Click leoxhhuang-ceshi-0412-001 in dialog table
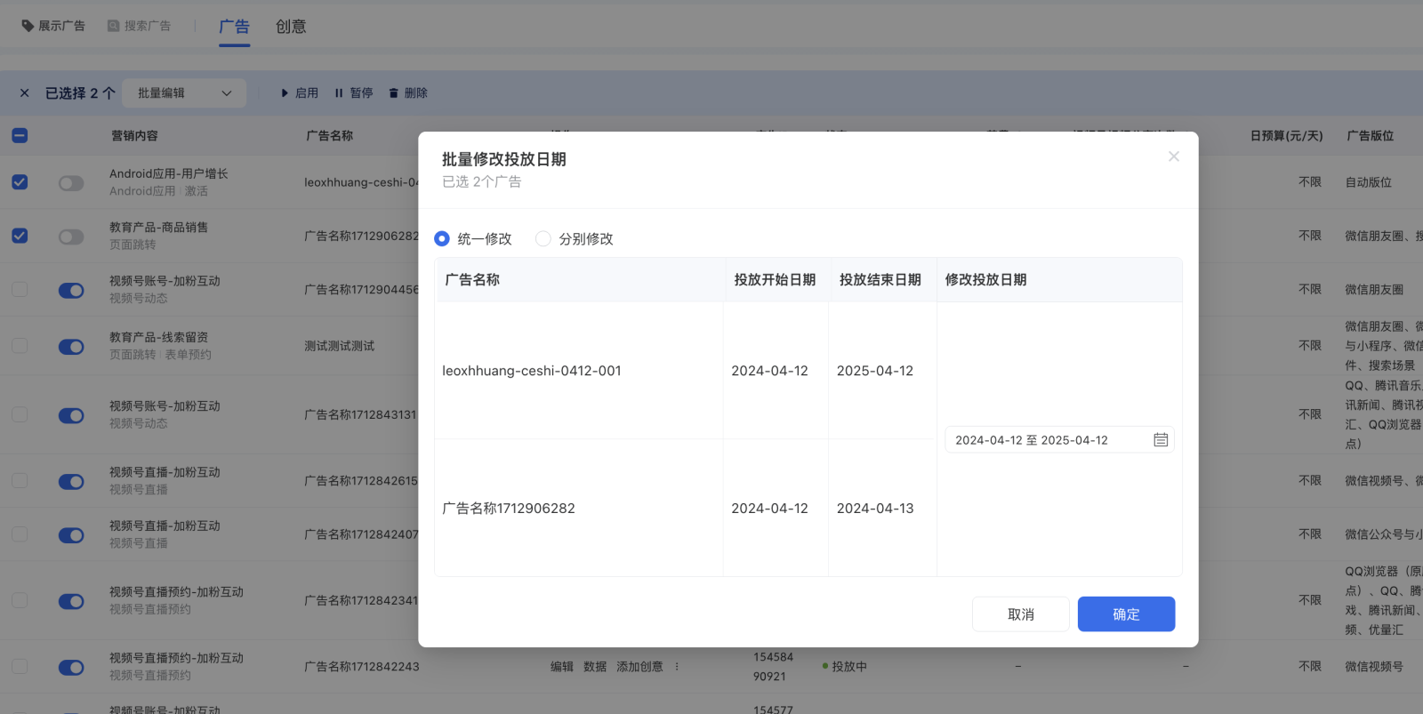The image size is (1423, 714). tap(532, 371)
